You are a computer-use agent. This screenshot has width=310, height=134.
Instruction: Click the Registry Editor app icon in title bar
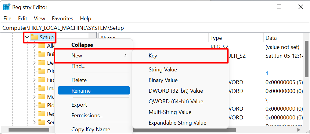pos(6,7)
